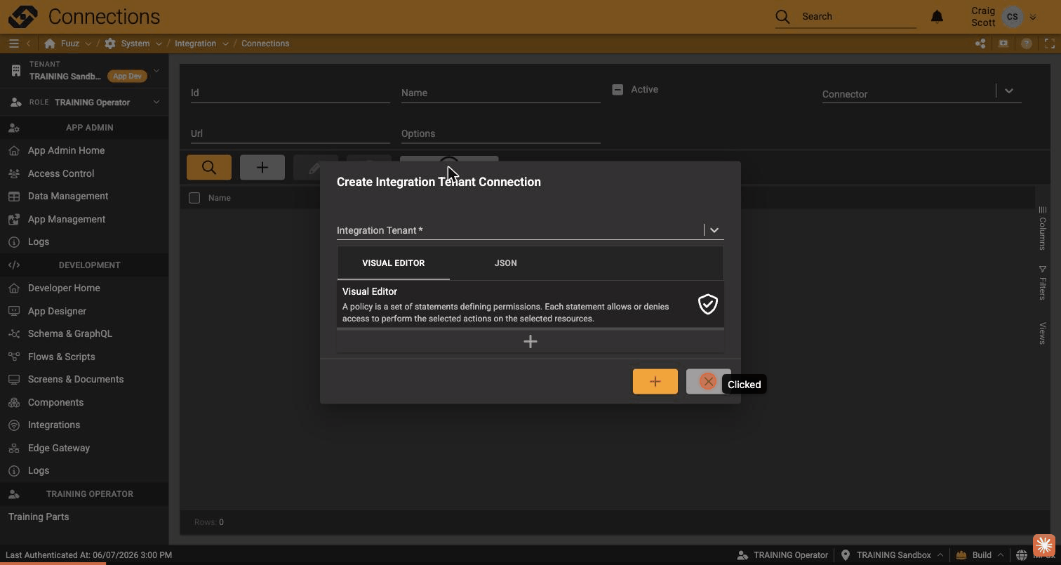Expand the Build chevron in status bar
Image resolution: width=1061 pixels, height=565 pixels.
click(x=1000, y=555)
